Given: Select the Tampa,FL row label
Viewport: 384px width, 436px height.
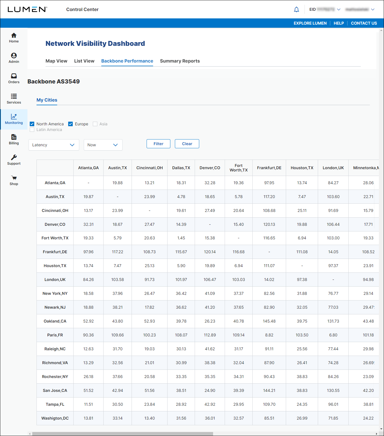Looking at the screenshot, I should (55, 404).
